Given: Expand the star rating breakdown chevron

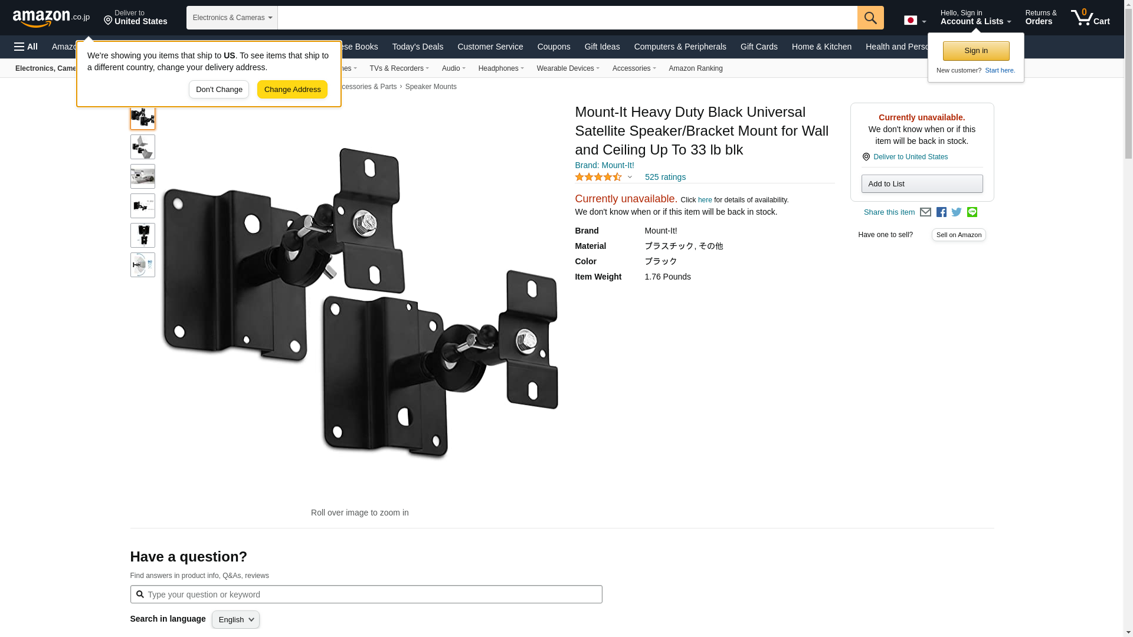Looking at the screenshot, I should click(630, 177).
